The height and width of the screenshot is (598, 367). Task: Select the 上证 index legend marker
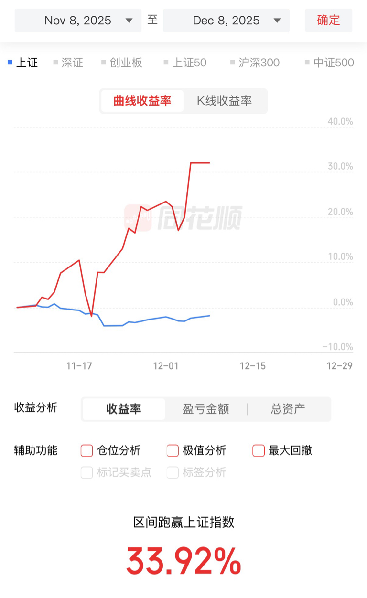tap(10, 63)
